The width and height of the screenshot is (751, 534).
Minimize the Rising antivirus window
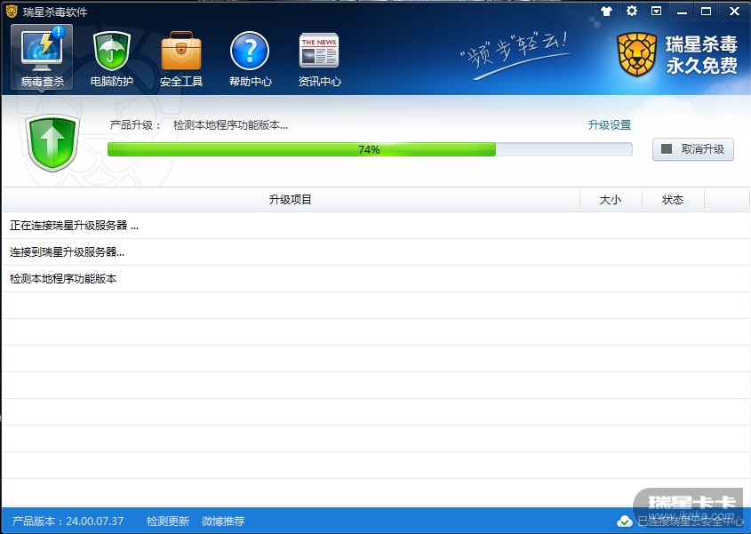[x=682, y=11]
